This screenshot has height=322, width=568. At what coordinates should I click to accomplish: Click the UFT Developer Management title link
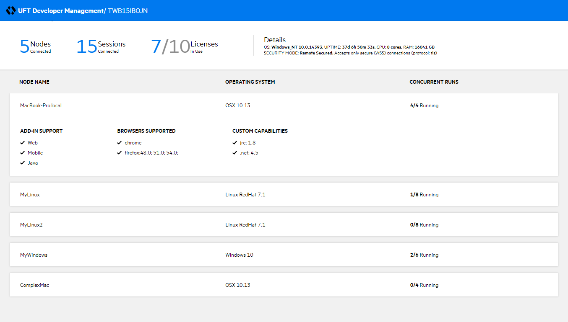62,11
